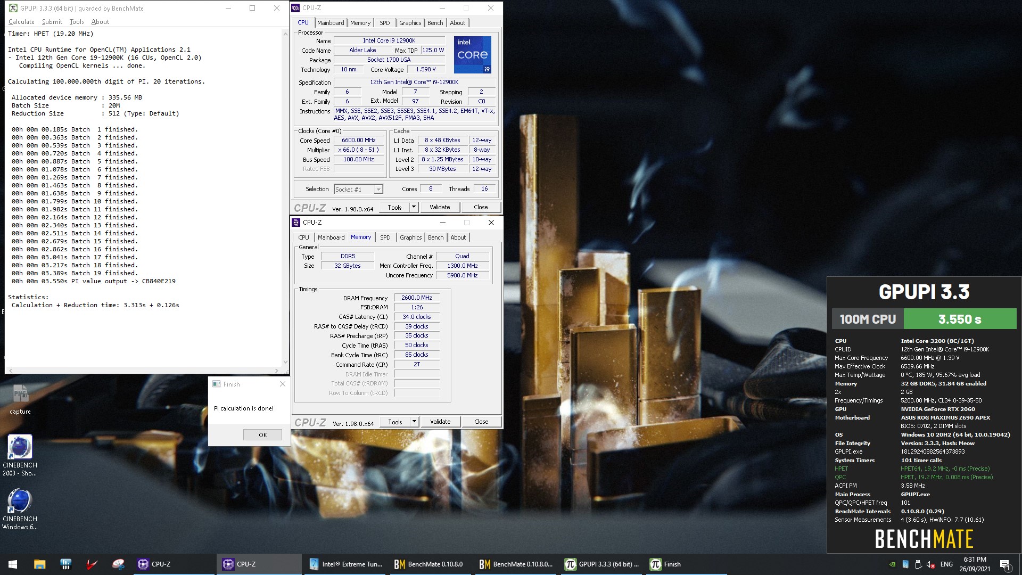Click Core Speed value 6600.00 MHz
The image size is (1022, 575).
(359, 141)
